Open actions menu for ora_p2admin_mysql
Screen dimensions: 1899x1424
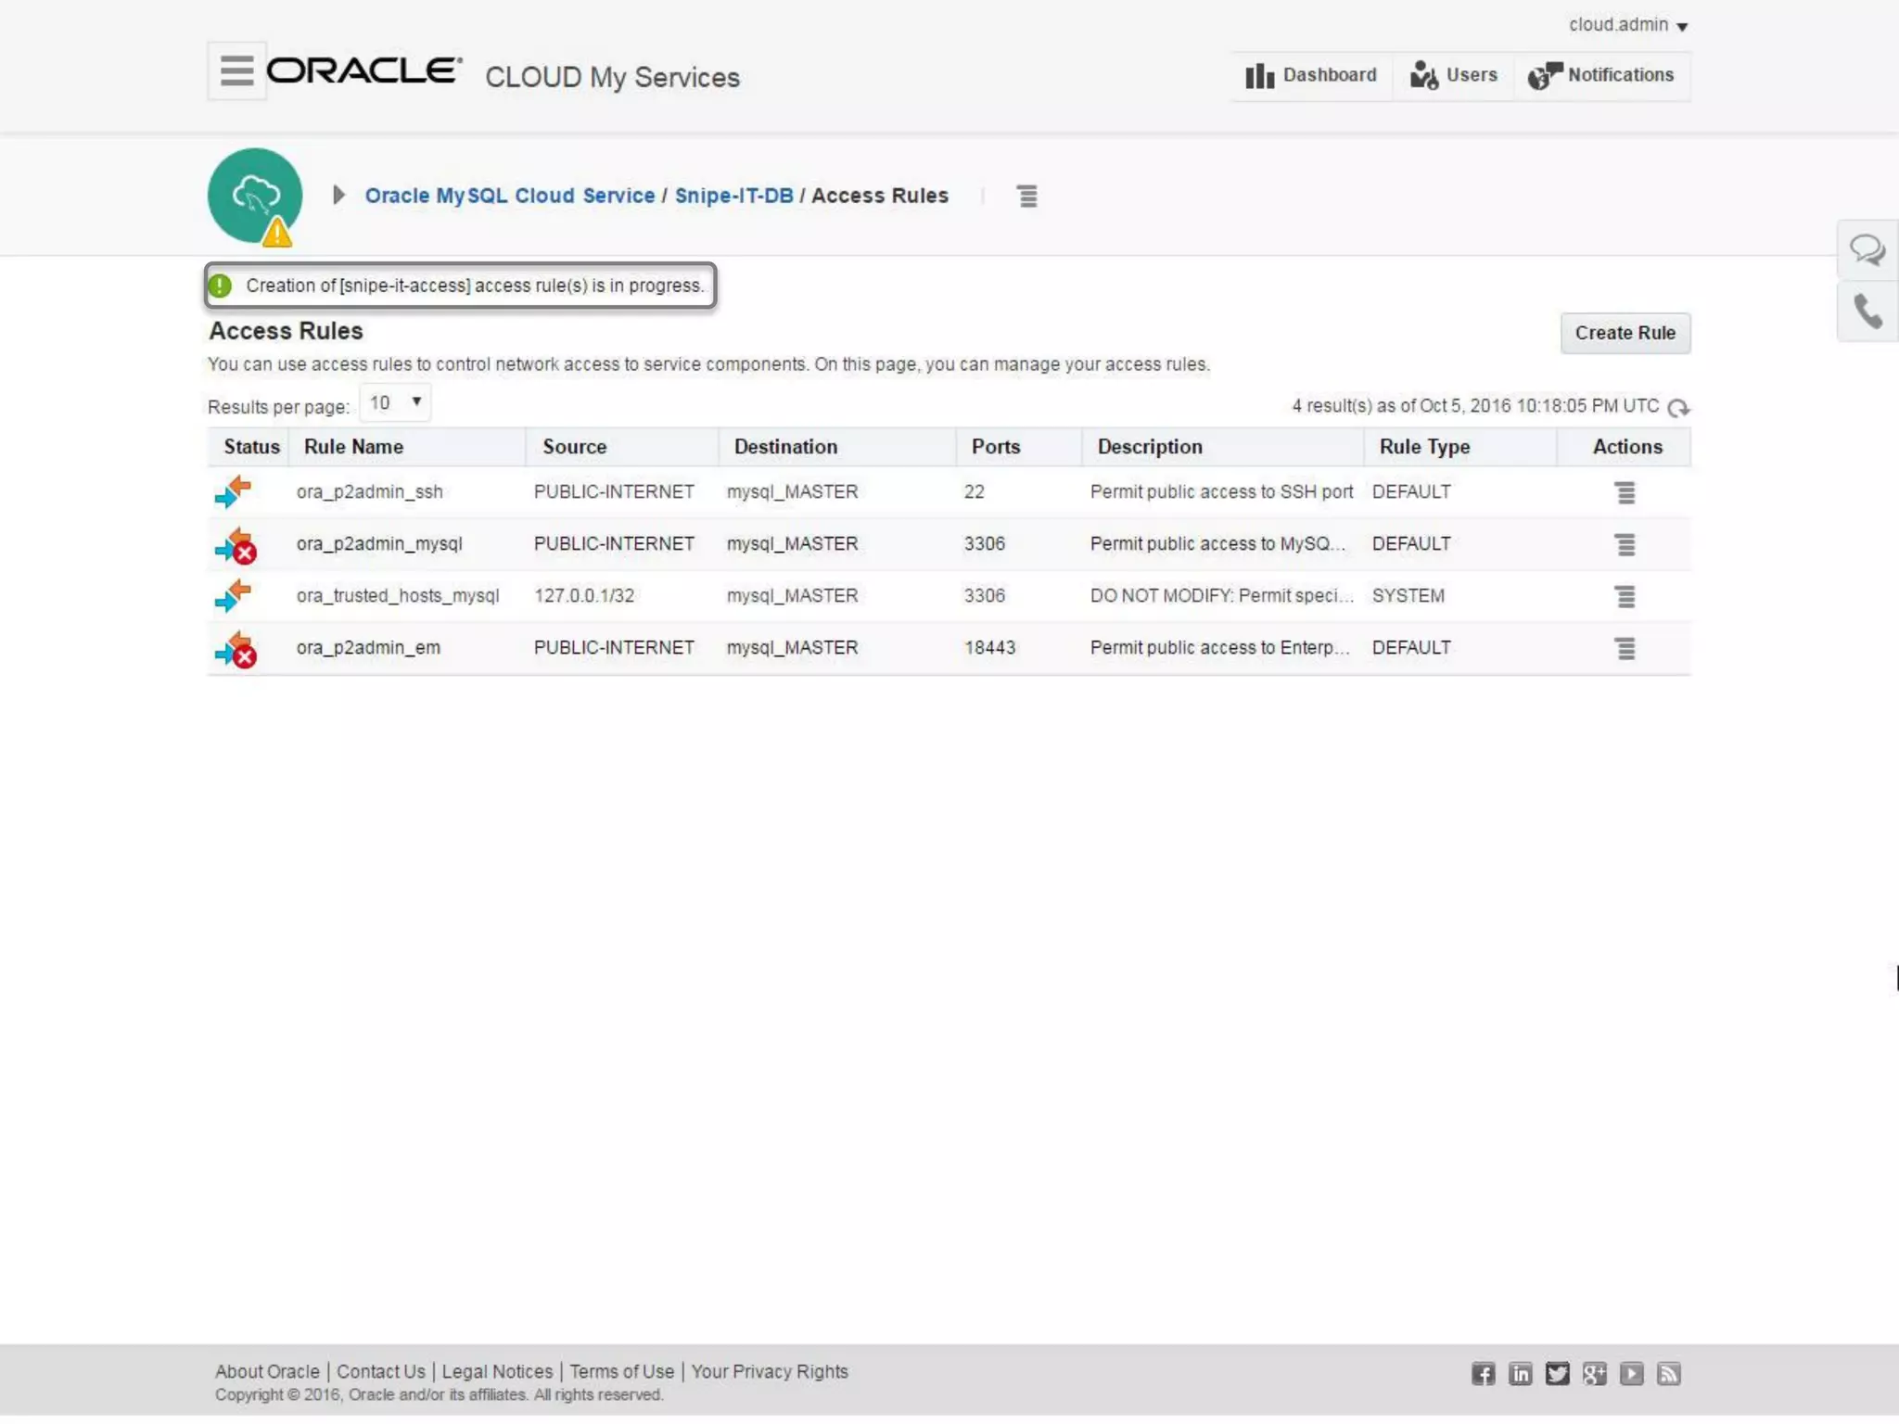(x=1625, y=544)
